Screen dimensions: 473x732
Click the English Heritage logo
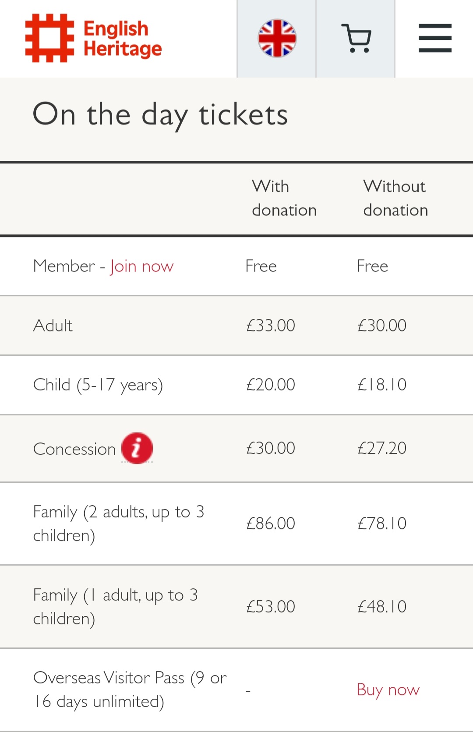(49, 38)
